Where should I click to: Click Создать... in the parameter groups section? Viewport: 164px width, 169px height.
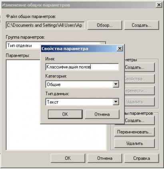coord(140,120)
